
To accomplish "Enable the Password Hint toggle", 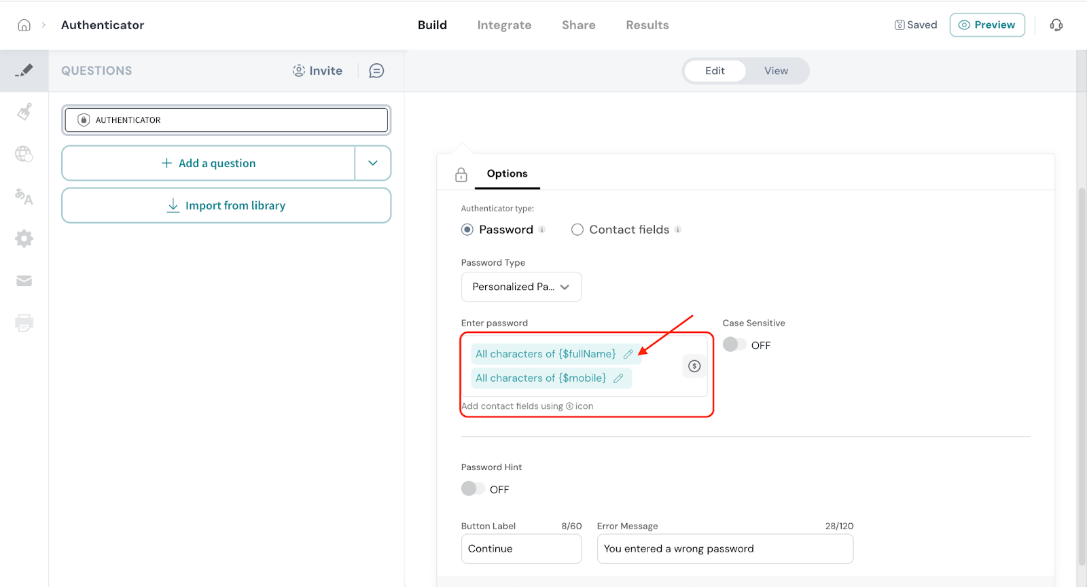I will pyautogui.click(x=473, y=489).
